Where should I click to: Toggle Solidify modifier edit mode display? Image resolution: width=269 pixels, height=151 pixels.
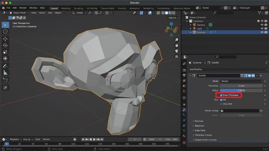(246, 75)
